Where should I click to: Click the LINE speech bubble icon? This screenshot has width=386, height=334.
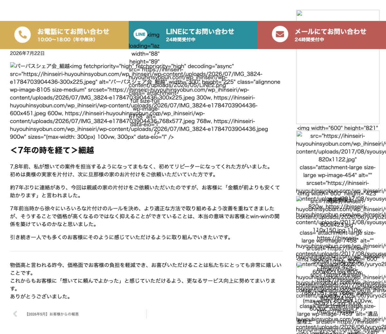click(140, 34)
